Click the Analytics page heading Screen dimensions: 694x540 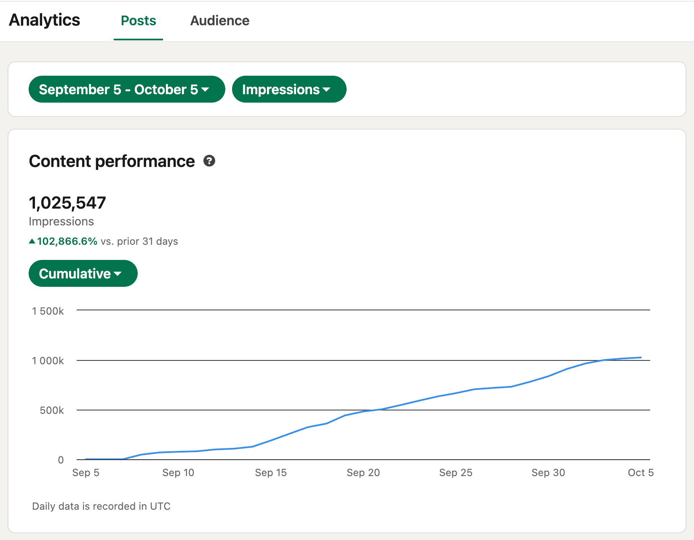point(44,20)
